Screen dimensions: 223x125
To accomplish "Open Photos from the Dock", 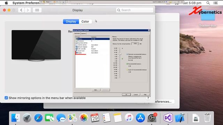I will 84,118.
